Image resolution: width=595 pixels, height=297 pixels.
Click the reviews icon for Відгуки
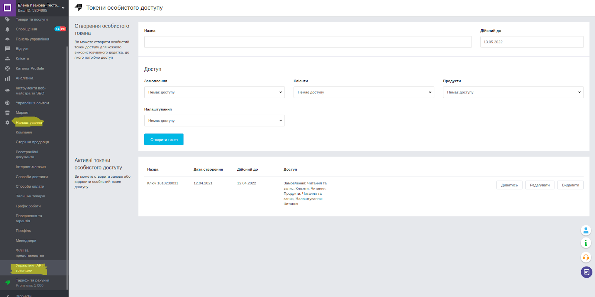(7, 49)
